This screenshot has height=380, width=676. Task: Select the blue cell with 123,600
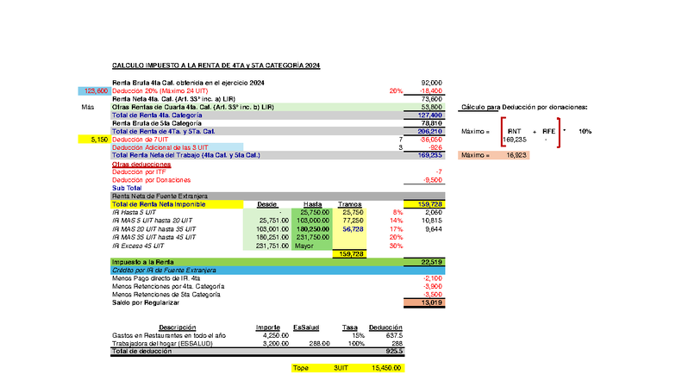[x=93, y=91]
